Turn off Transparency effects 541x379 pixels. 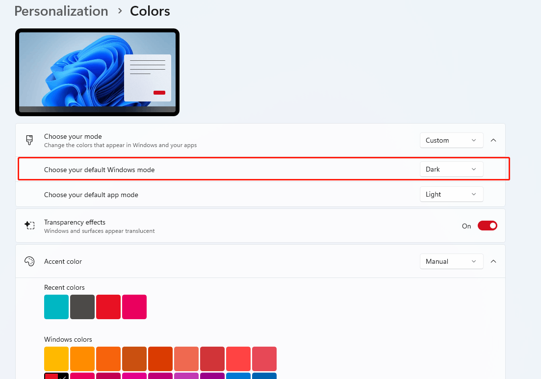coord(487,226)
